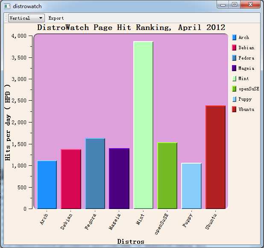The height and width of the screenshot is (248, 264).
Task: Close the distrowatch window
Action: [250, 4]
